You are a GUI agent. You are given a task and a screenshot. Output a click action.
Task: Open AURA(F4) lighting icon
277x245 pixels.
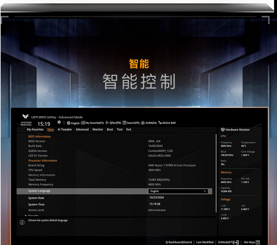(x=143, y=122)
